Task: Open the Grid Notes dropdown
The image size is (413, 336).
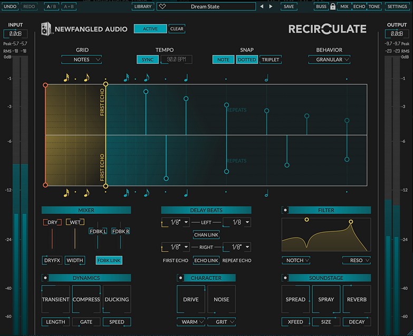Action: (82, 60)
